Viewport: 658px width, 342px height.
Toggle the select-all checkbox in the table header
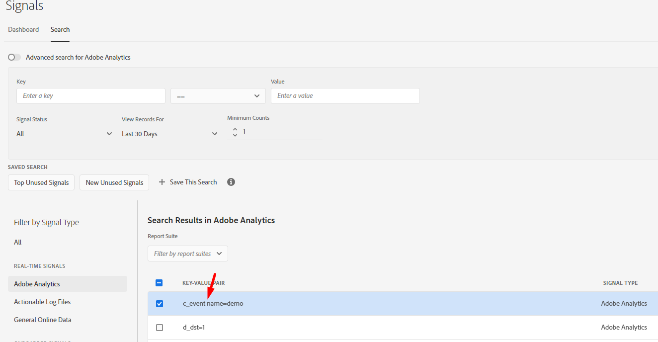point(159,283)
